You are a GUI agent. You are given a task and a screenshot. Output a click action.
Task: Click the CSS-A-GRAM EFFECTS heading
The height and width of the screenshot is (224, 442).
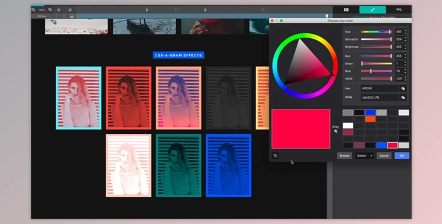[179, 55]
